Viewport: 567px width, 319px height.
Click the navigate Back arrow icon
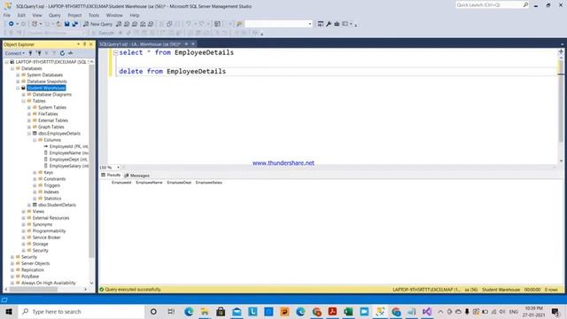tap(12, 24)
